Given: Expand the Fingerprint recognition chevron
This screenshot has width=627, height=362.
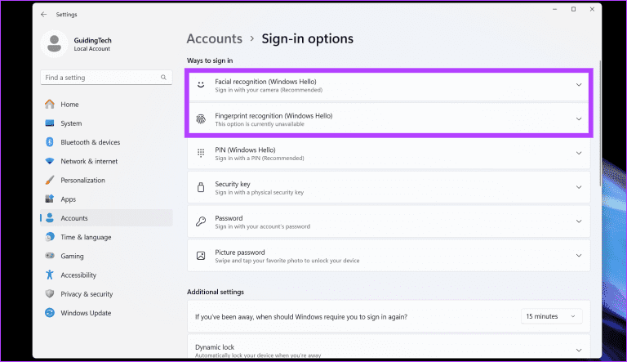Looking at the screenshot, I should (x=579, y=119).
